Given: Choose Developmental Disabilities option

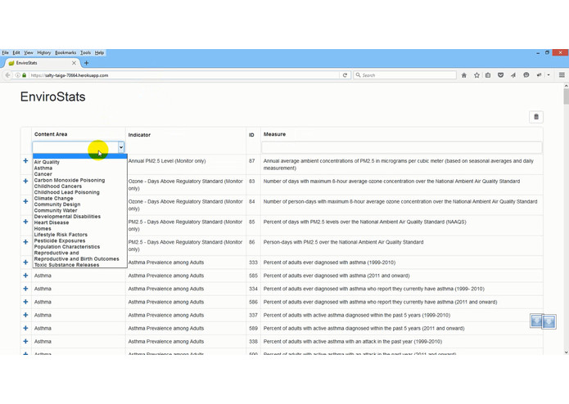Looking at the screenshot, I should (80, 217).
